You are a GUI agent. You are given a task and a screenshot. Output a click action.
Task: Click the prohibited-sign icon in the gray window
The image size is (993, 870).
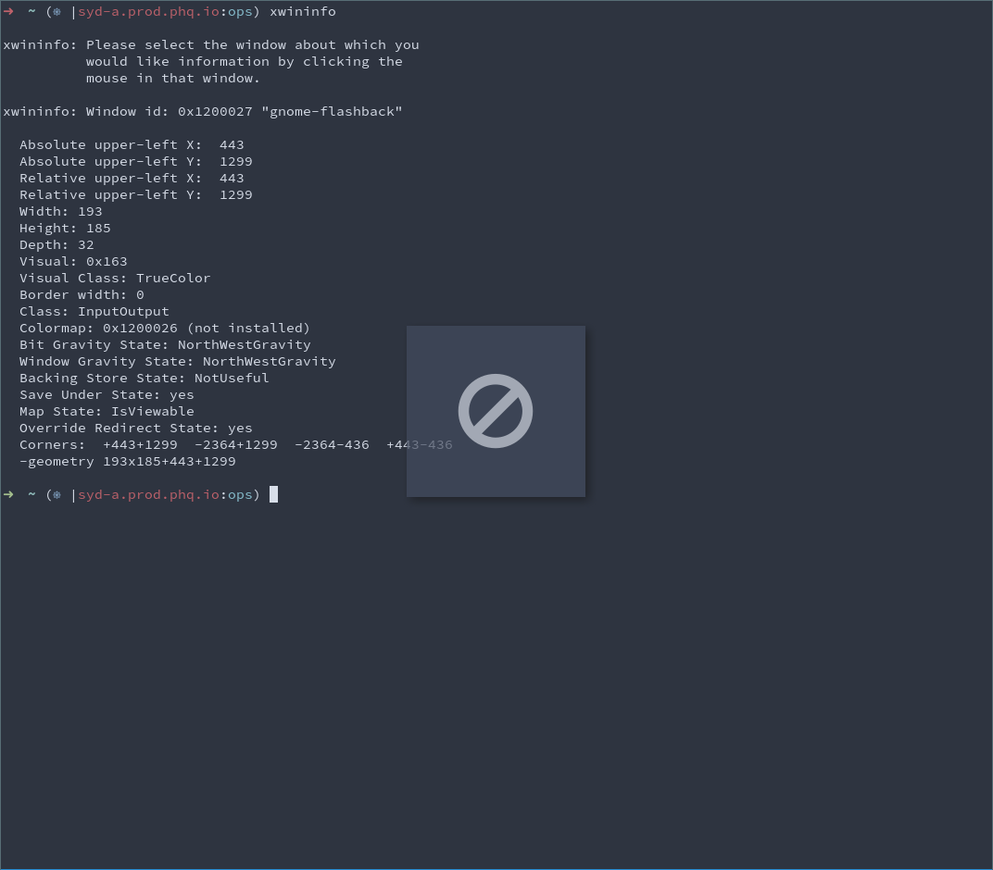[x=496, y=411]
